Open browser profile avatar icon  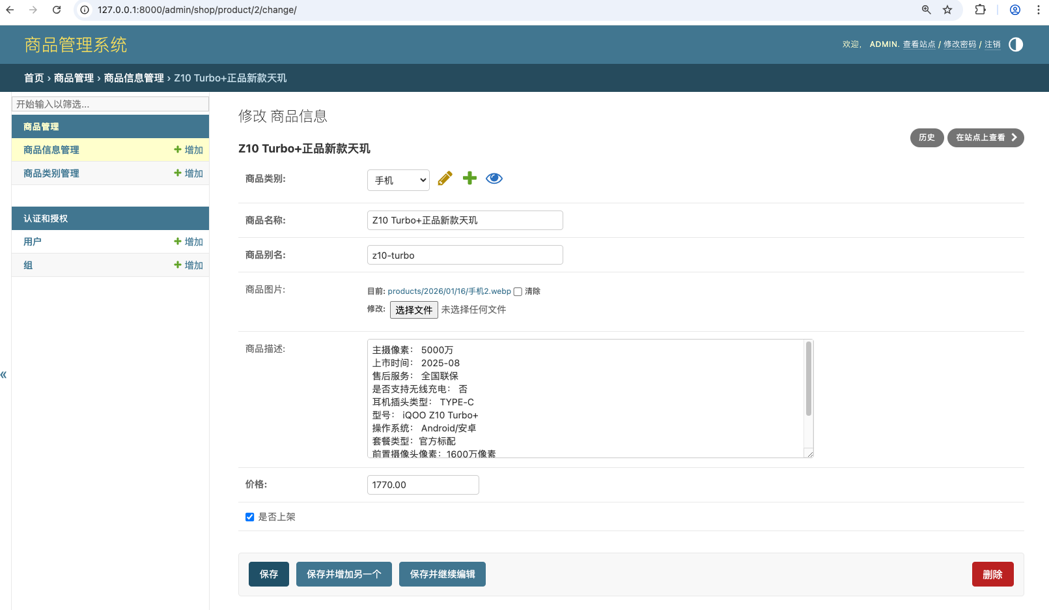(x=1015, y=10)
